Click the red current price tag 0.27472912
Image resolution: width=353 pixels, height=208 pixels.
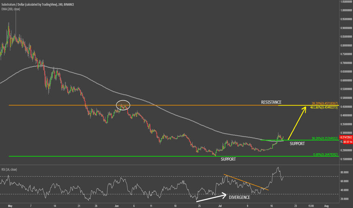coord(346,137)
